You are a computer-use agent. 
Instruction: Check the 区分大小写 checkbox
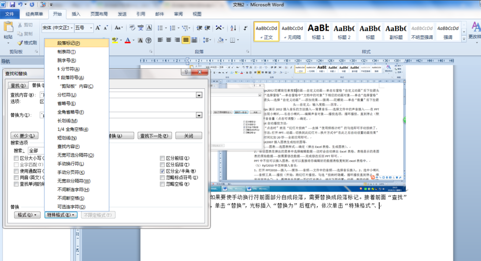(x=16, y=158)
